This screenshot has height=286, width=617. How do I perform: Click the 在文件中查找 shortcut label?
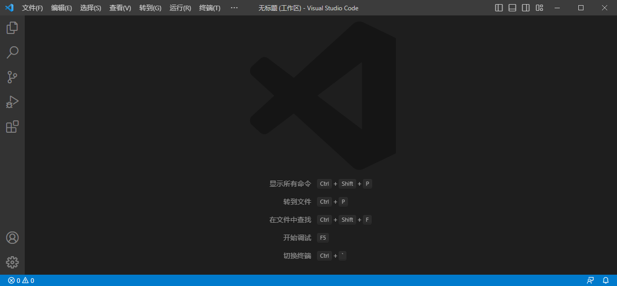click(x=290, y=220)
